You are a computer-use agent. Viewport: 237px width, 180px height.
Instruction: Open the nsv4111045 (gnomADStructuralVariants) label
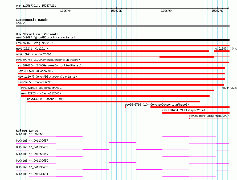[47, 77]
